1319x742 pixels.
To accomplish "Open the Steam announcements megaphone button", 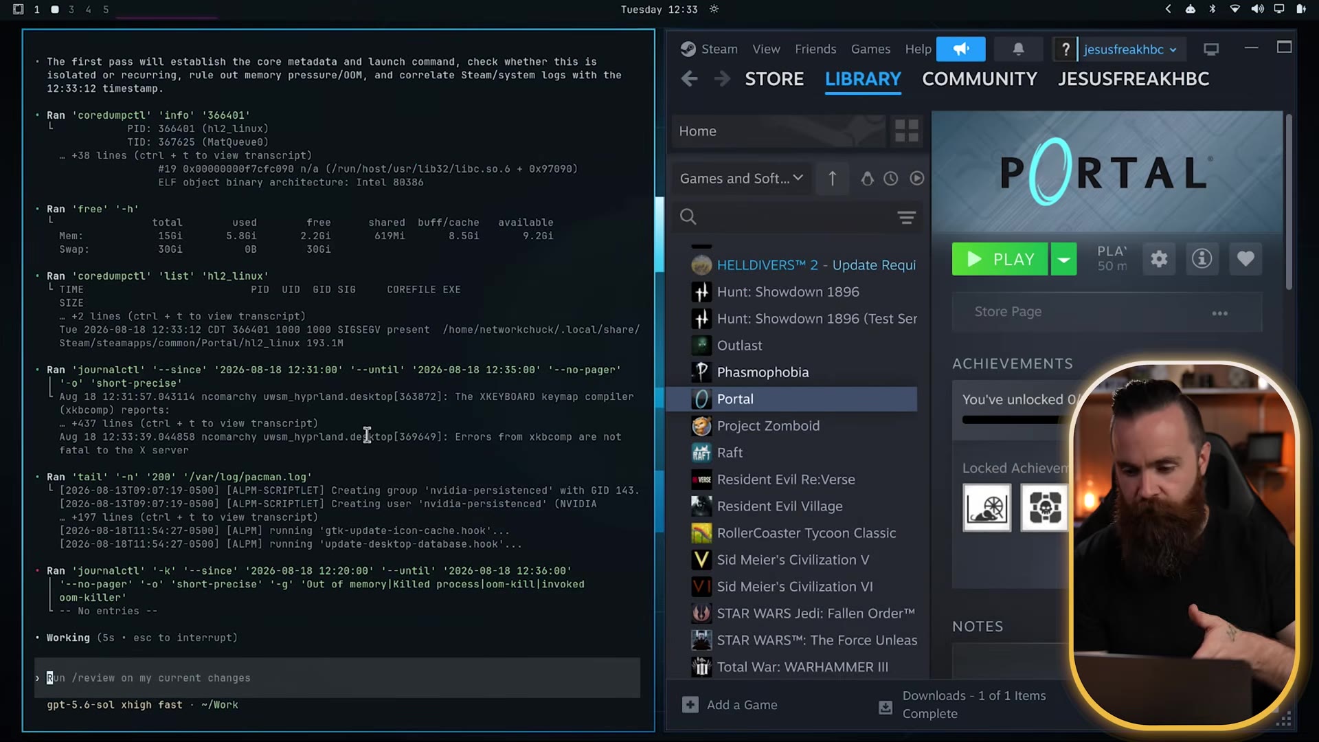I will 960,49.
